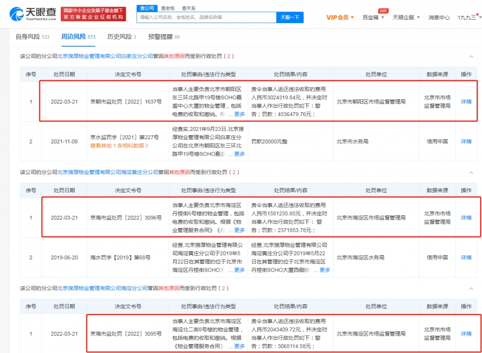482x353 pixels.
Task: Collapse the 海淀分公司 penalty section
Action: (471, 289)
